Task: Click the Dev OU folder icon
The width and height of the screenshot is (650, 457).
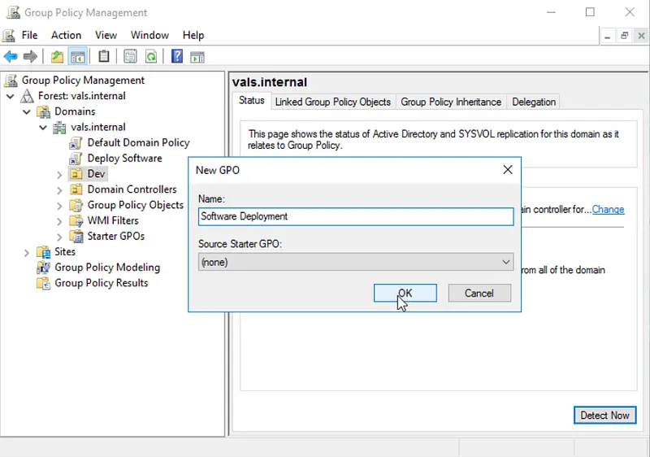Action: pos(76,174)
